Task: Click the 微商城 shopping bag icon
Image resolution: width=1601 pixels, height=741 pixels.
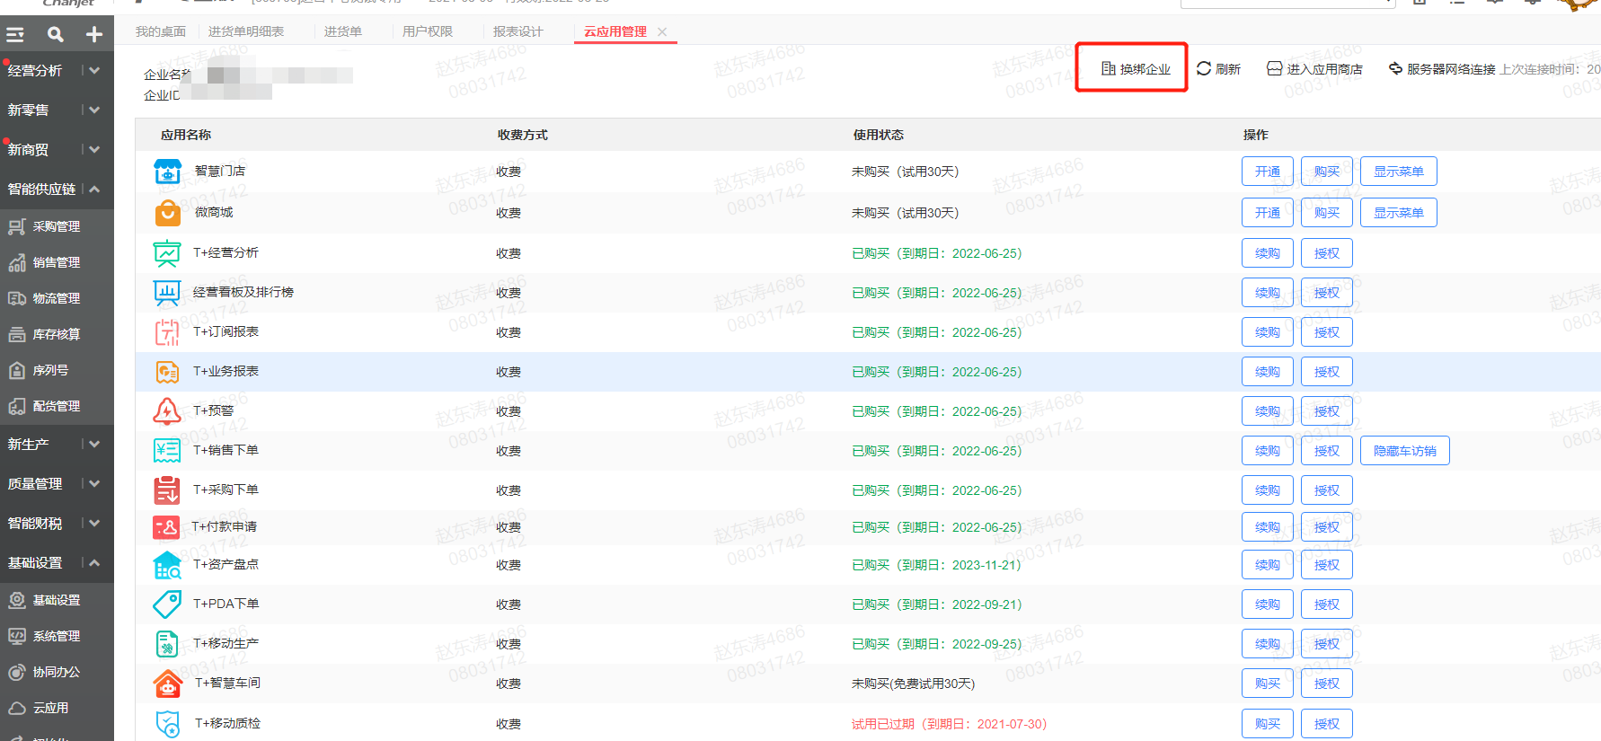Action: tap(167, 213)
